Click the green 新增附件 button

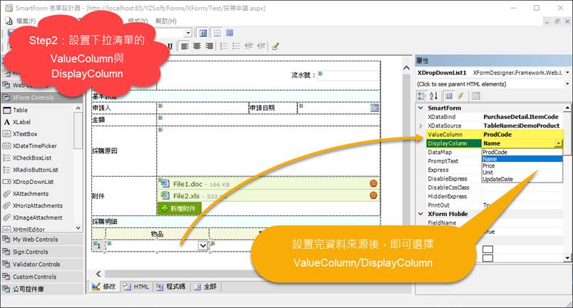tap(180, 208)
